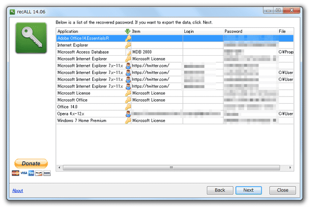The image size is (310, 209).
Task: Click C:¥User file cell in Opera row
Action: [x=286, y=114]
